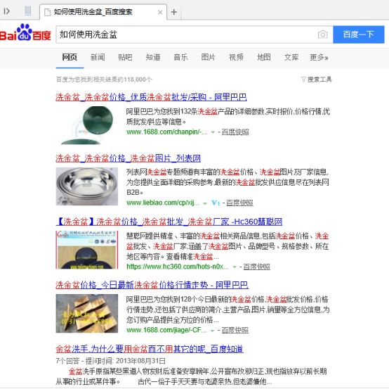Click the www.1688.com/jiage URL
Viewport: 389px width, 389px height.
pos(166,330)
